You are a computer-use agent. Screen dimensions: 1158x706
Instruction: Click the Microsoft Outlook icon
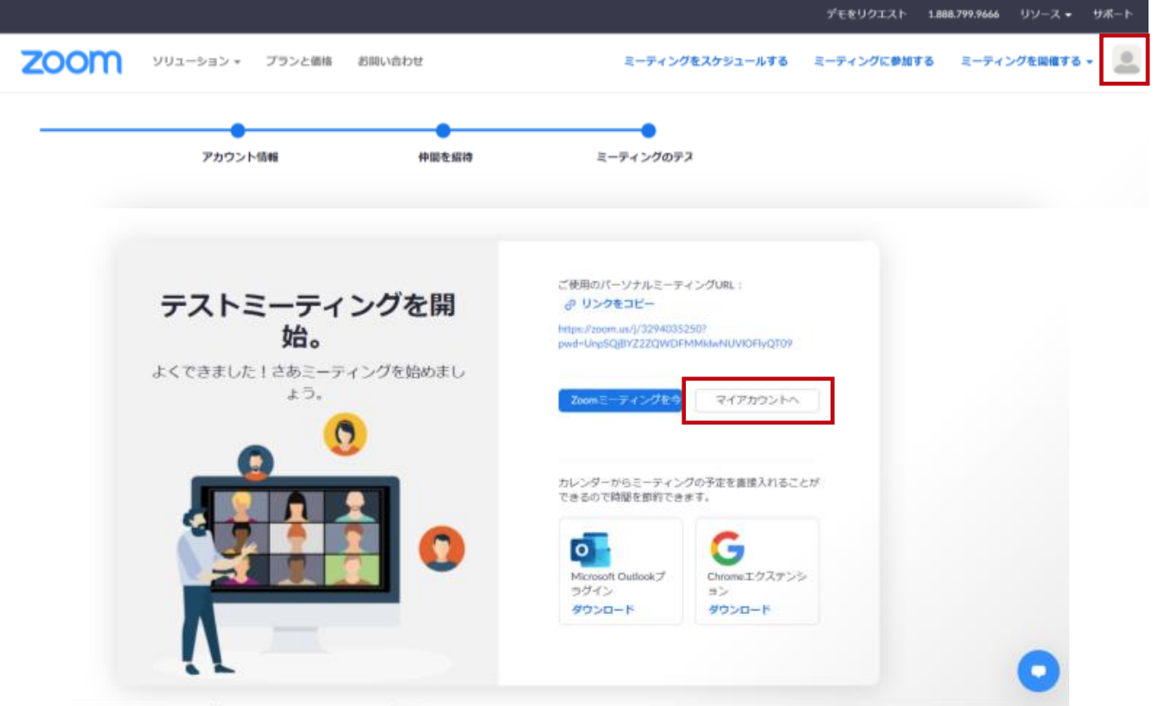click(590, 549)
